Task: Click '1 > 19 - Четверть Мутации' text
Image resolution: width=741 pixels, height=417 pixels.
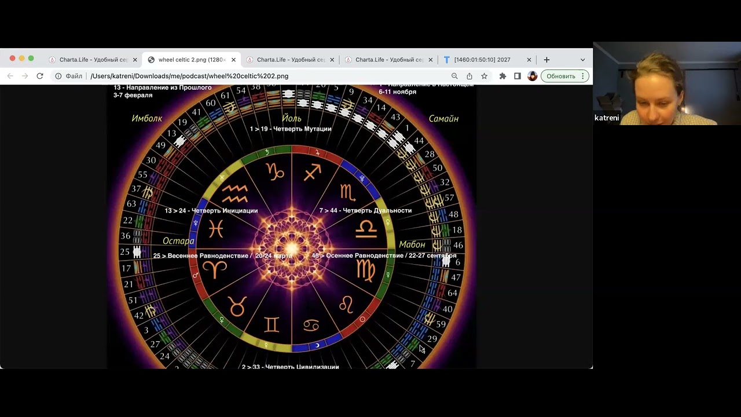Action: coord(291,129)
